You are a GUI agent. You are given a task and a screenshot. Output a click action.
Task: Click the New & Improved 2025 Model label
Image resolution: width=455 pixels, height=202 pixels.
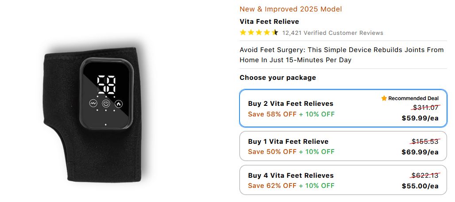tap(290, 9)
